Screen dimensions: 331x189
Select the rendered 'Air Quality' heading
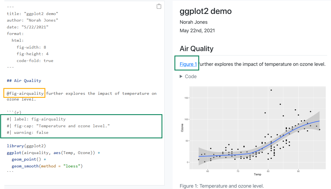(x=196, y=49)
